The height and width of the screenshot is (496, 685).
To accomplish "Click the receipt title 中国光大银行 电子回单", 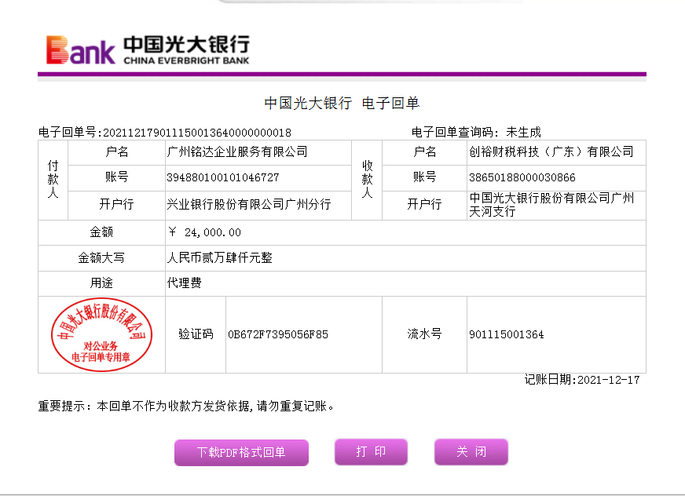I will click(x=342, y=104).
